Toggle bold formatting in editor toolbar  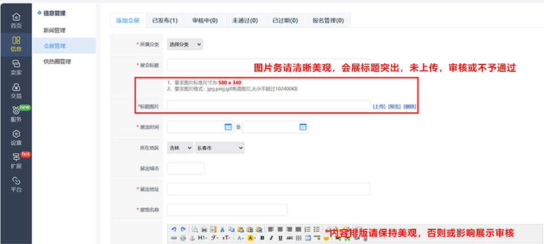[x=262, y=238]
